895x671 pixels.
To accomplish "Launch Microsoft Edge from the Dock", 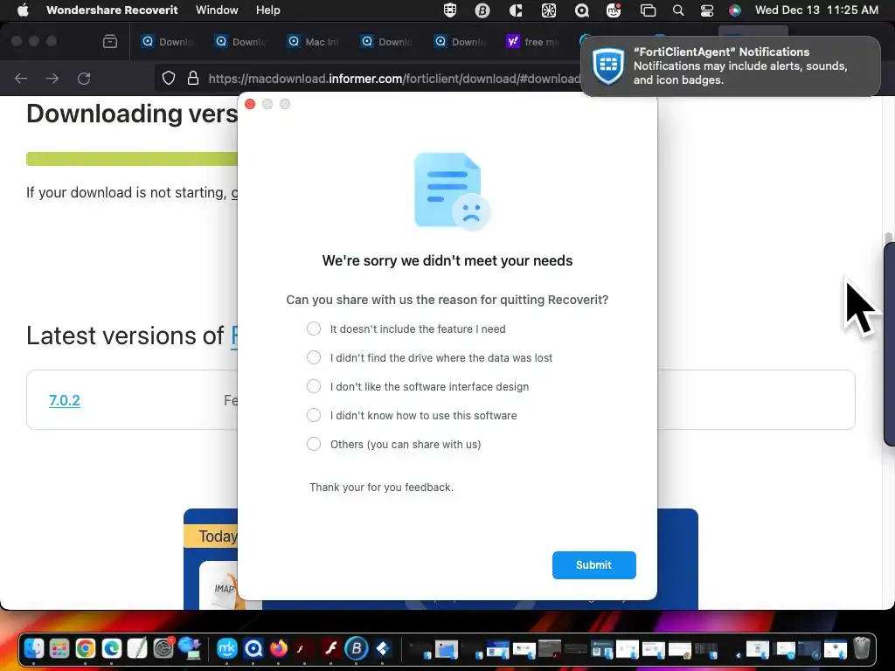I will 112,649.
